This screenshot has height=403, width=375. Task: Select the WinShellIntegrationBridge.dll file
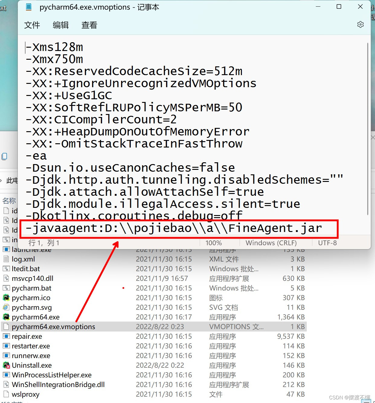(58, 385)
